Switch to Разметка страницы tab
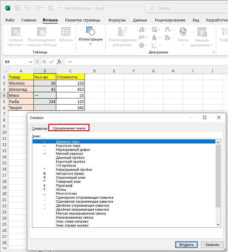This screenshot has width=228, height=252. (82, 20)
